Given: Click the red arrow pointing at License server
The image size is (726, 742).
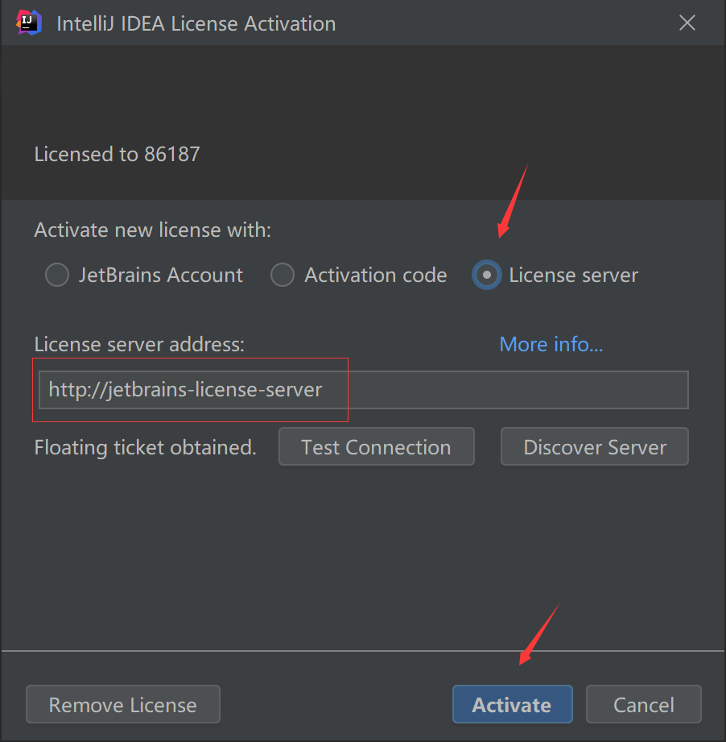Looking at the screenshot, I should click(512, 201).
